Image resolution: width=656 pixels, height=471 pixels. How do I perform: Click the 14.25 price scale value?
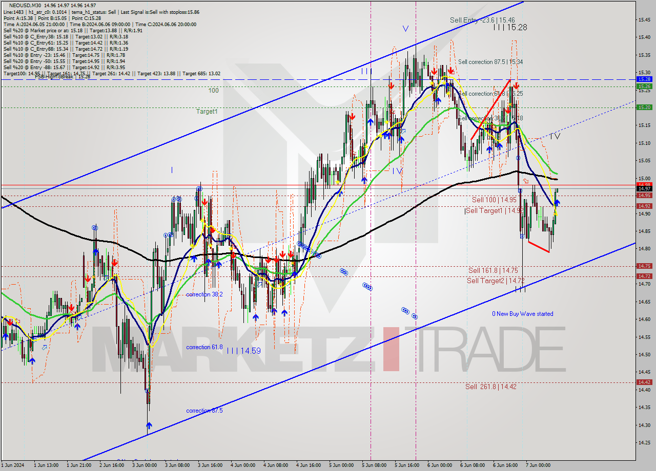click(x=644, y=443)
